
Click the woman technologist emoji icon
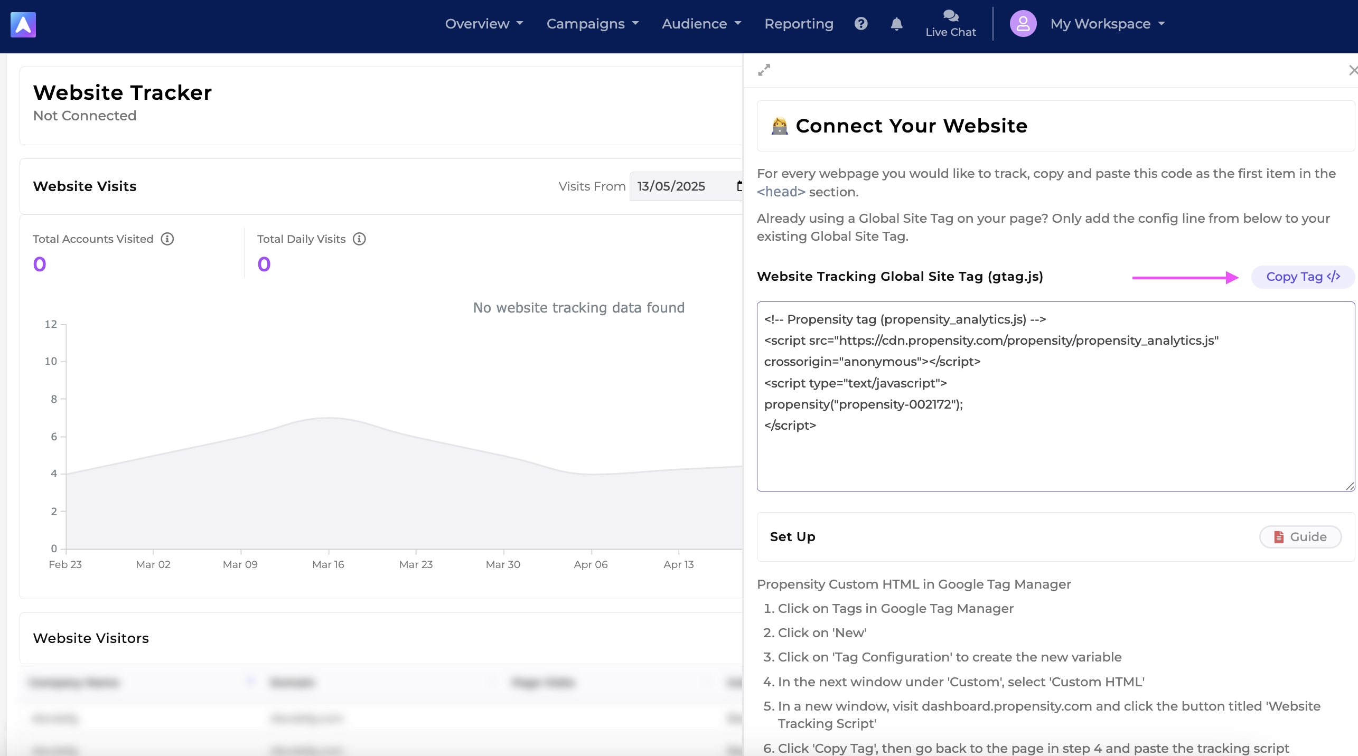pyautogui.click(x=780, y=126)
